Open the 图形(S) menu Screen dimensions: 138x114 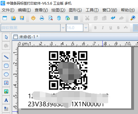pyautogui.click(x=75, y=10)
